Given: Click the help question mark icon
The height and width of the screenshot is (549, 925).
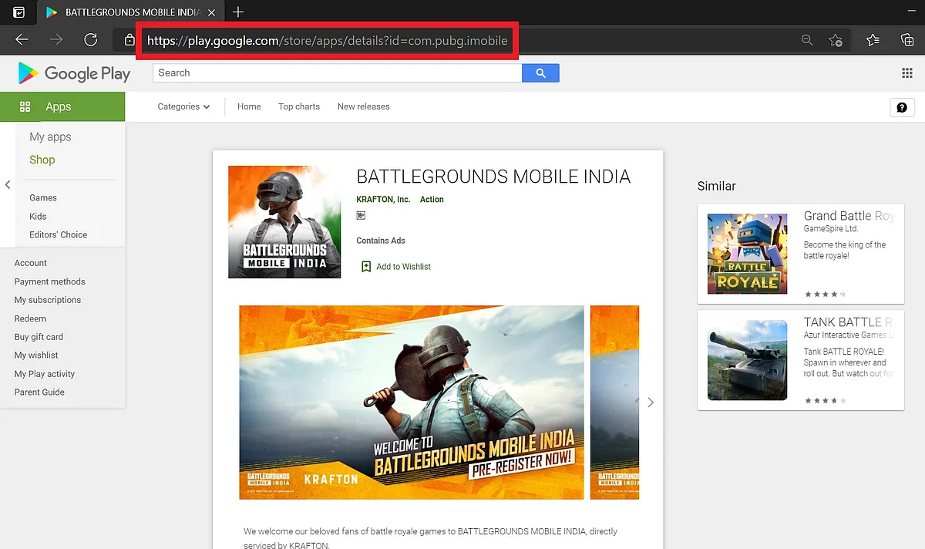Looking at the screenshot, I should point(902,108).
